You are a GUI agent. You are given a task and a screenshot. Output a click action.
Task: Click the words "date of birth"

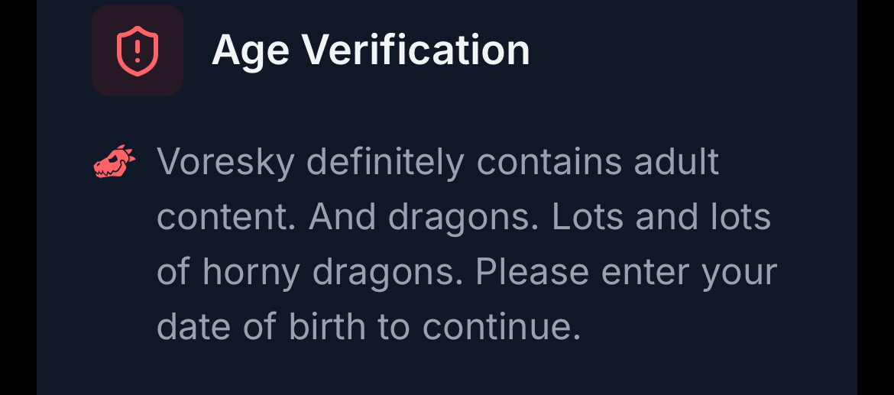click(x=261, y=327)
